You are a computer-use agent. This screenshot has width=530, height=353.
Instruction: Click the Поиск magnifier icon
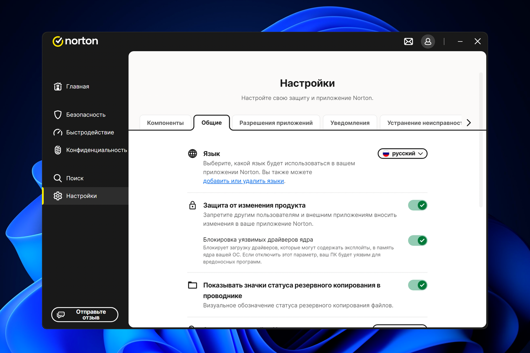tap(58, 178)
